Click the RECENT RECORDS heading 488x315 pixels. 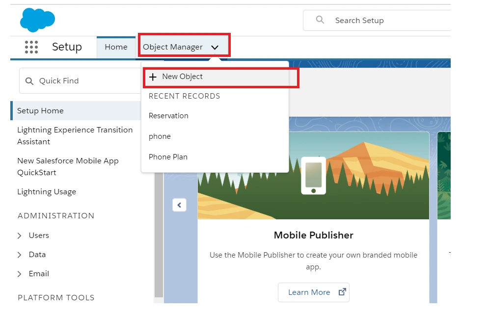tap(184, 96)
